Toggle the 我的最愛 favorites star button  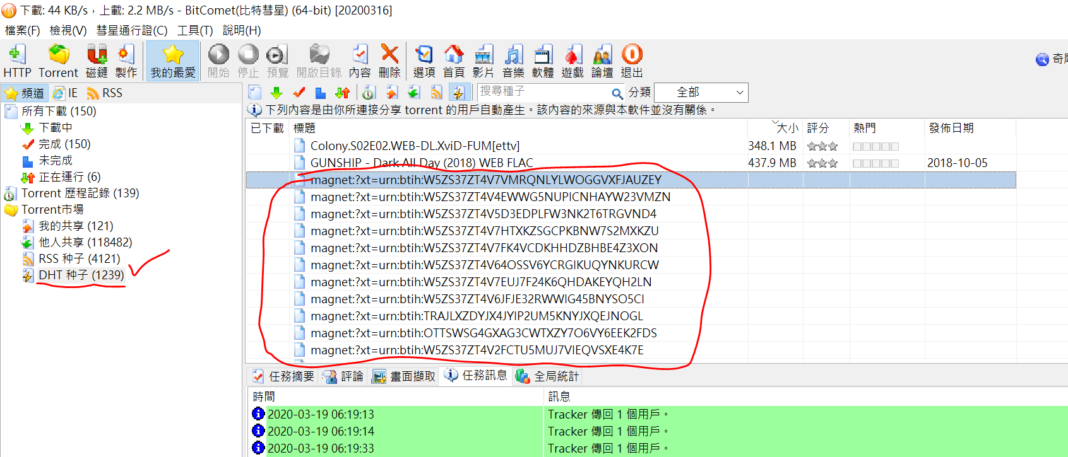pyautogui.click(x=173, y=61)
